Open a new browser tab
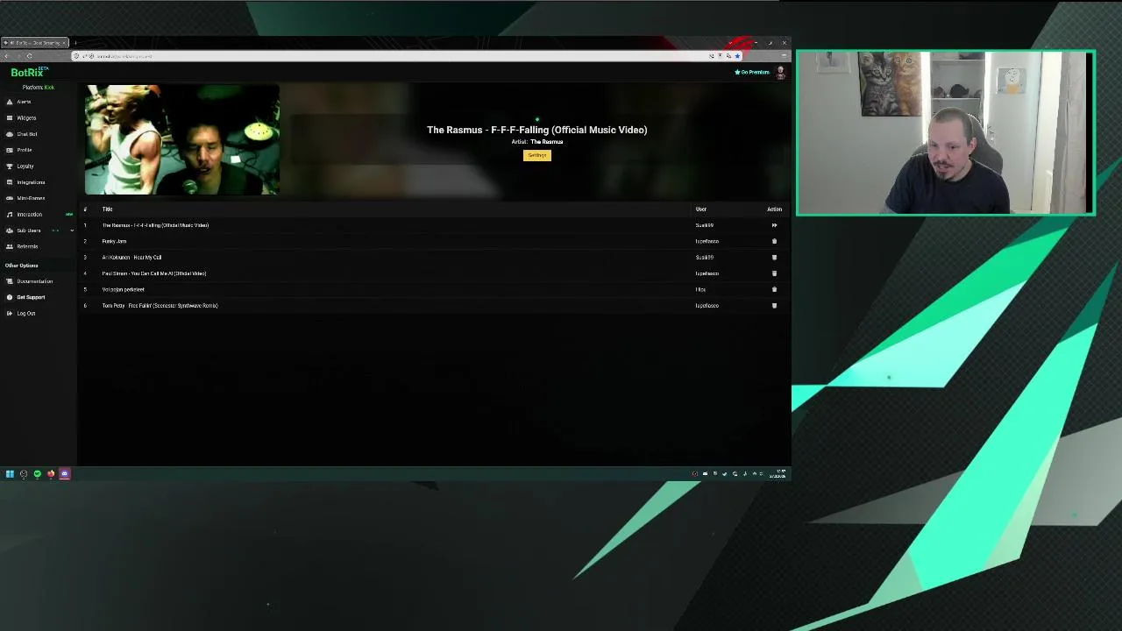This screenshot has height=631, width=1122. (75, 43)
